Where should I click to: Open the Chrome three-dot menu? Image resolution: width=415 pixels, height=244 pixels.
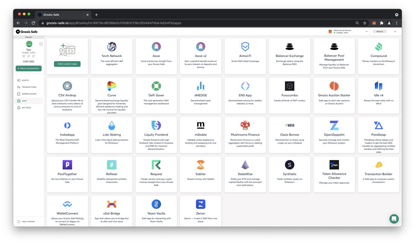[x=397, y=23]
